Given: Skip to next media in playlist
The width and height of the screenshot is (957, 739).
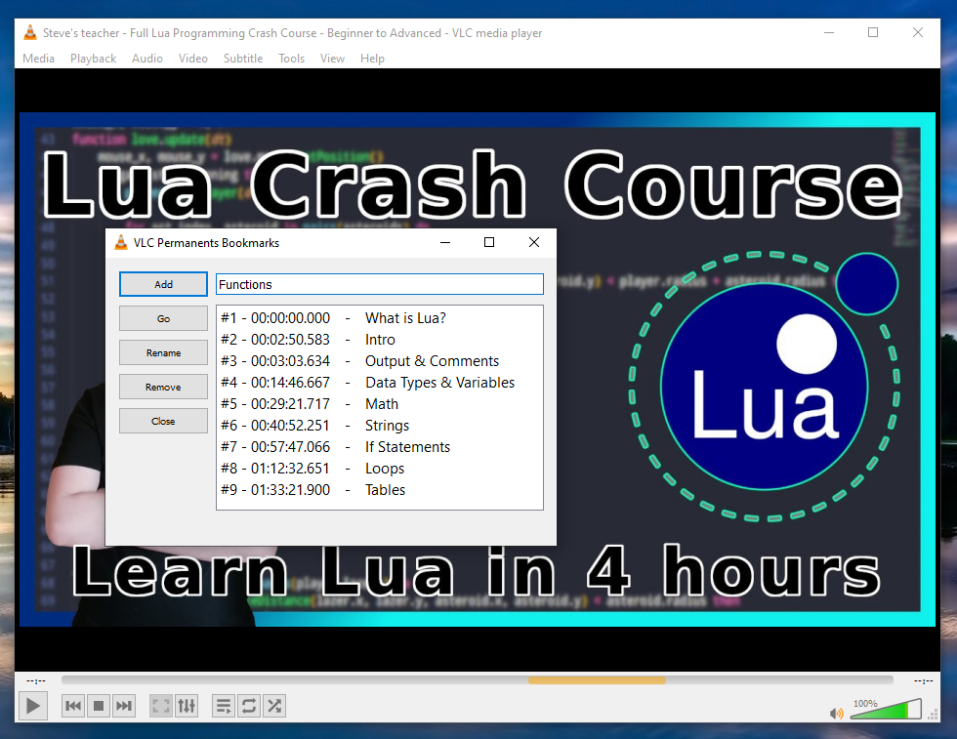Looking at the screenshot, I should 124,706.
